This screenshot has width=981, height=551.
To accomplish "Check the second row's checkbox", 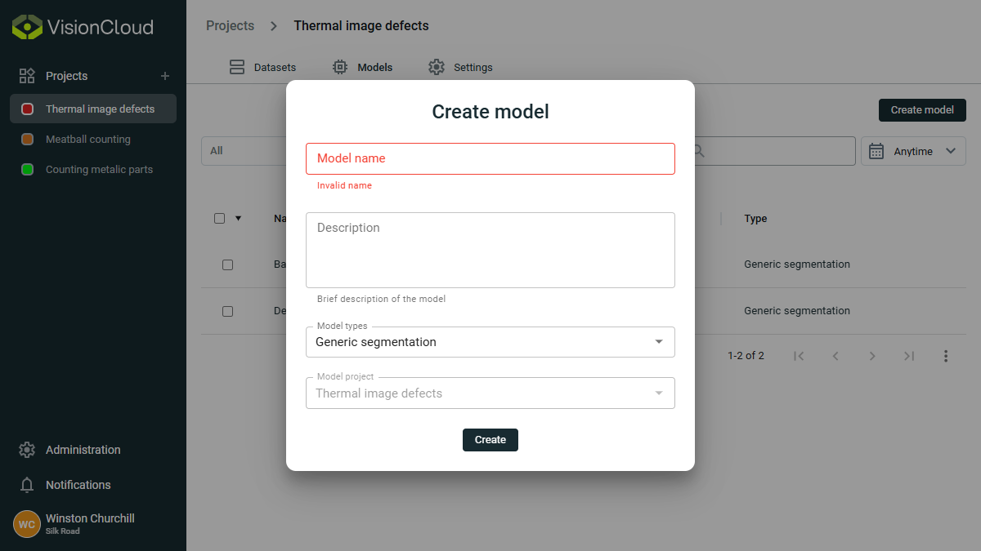I will pyautogui.click(x=227, y=311).
